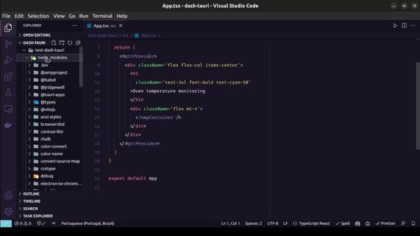Run the file with the play icon
The image size is (420, 236).
coord(395,26)
